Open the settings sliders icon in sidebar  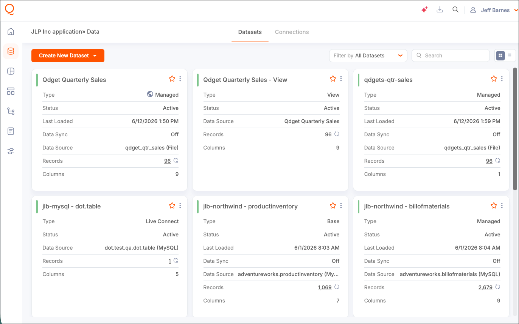click(11, 151)
